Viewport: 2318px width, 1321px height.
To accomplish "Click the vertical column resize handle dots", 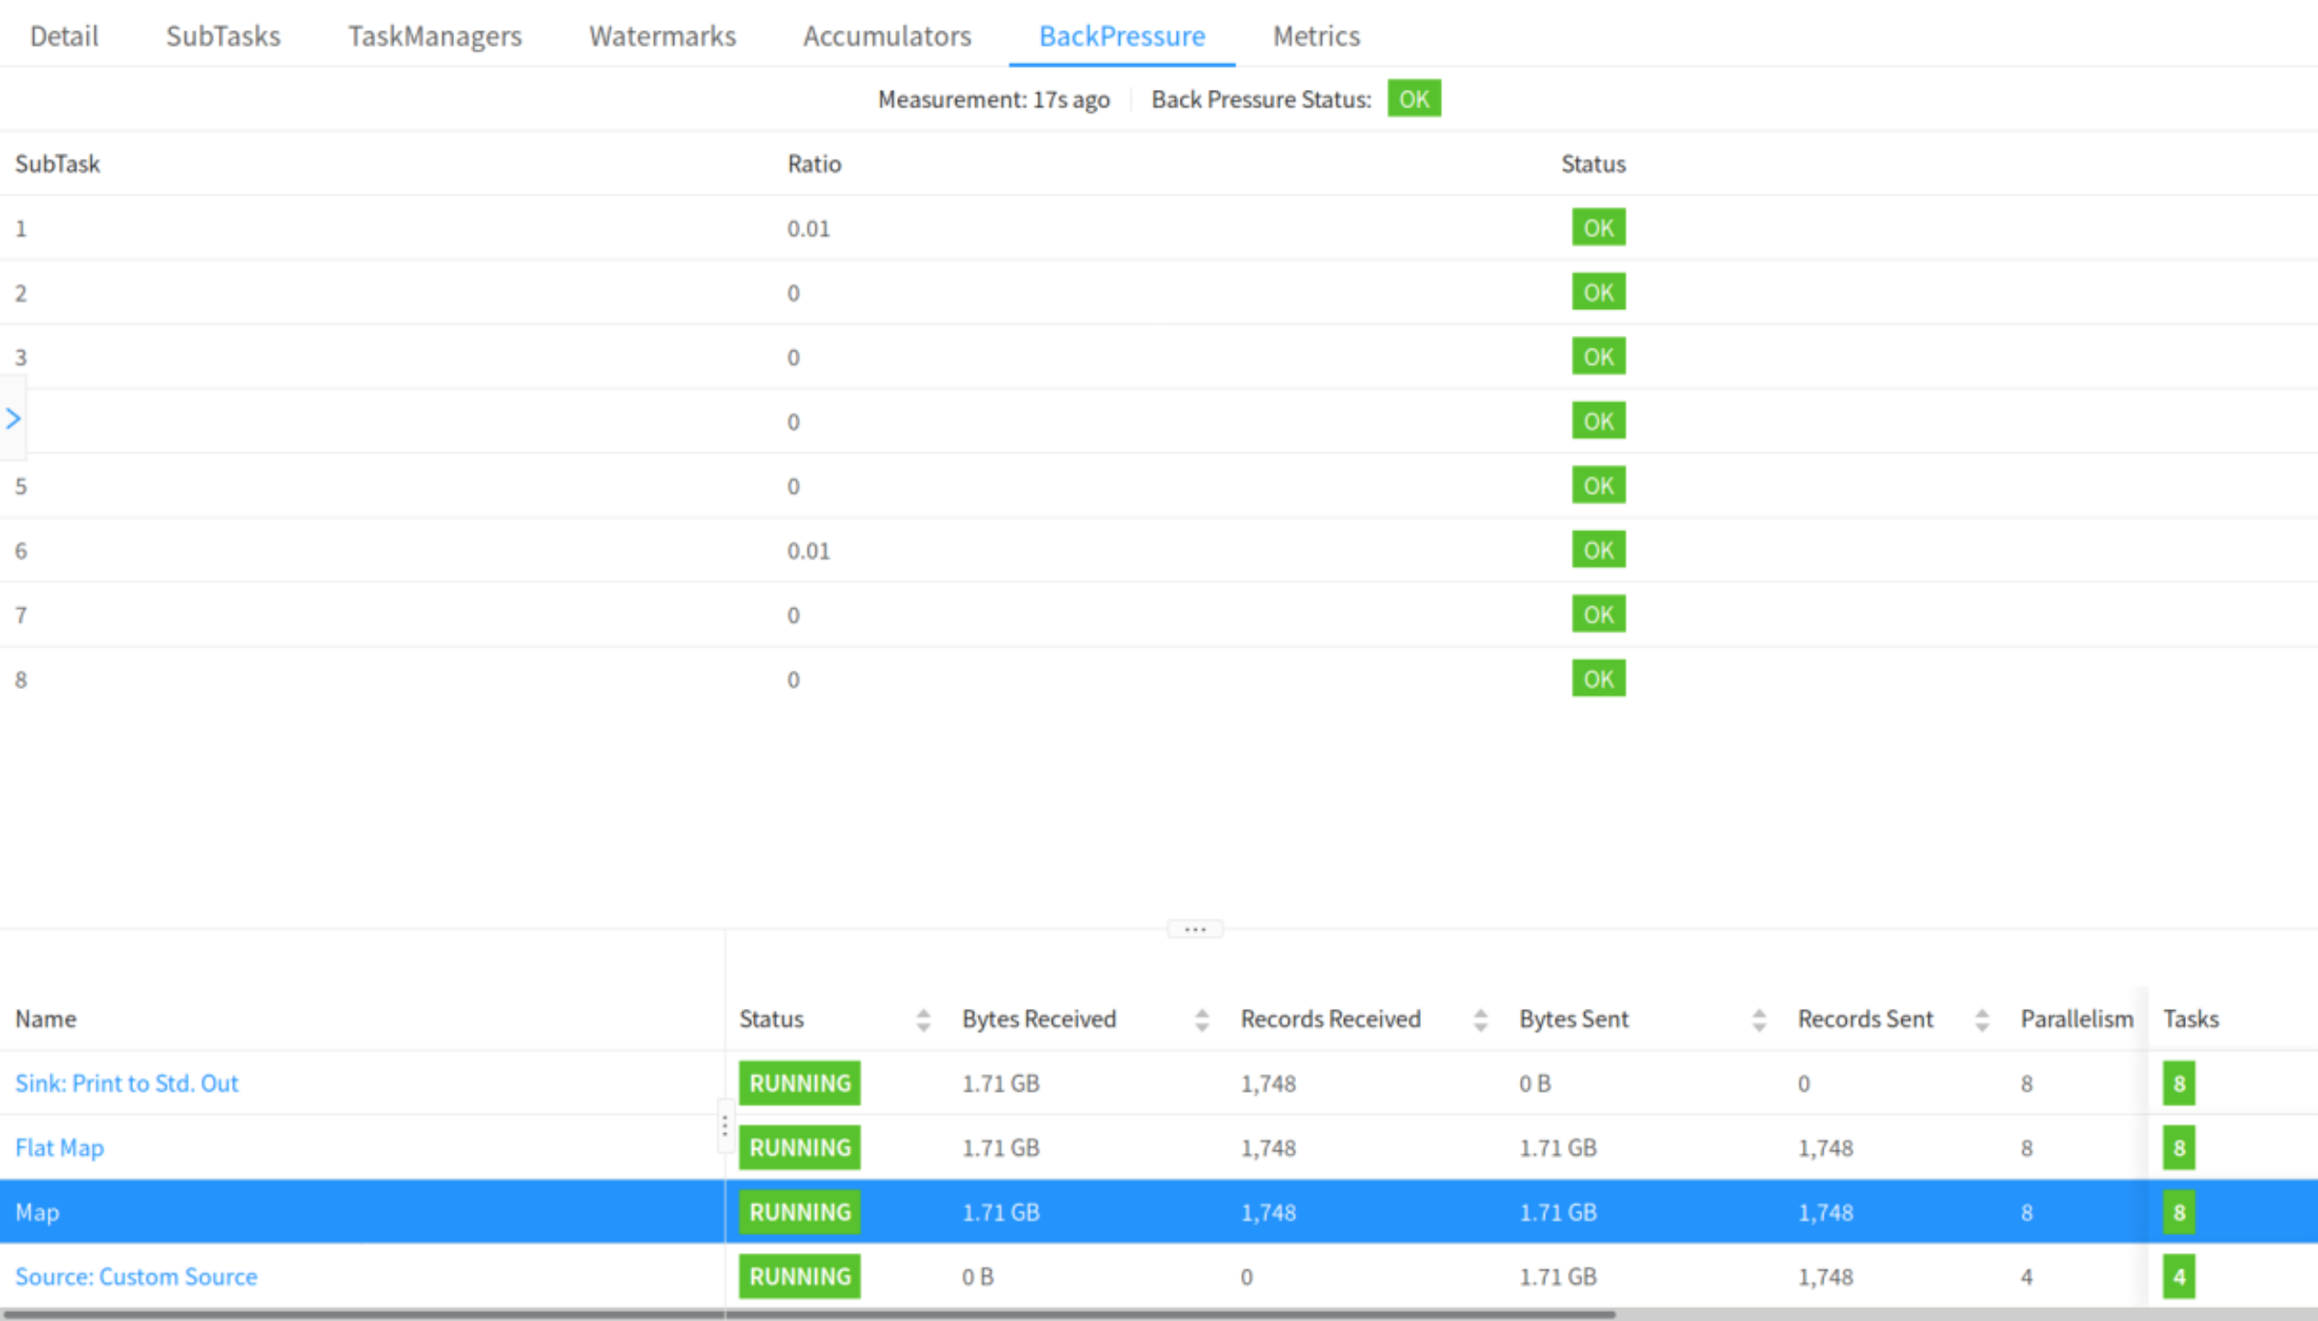I will [x=725, y=1126].
